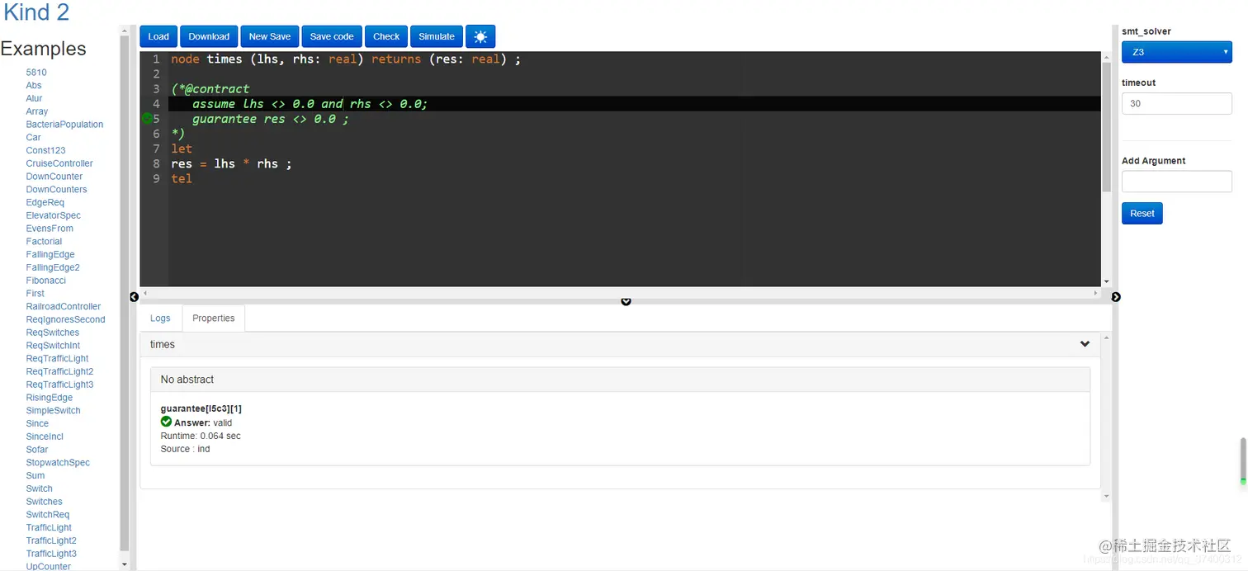The image size is (1248, 571).
Task: Click the Load button
Action: click(158, 36)
